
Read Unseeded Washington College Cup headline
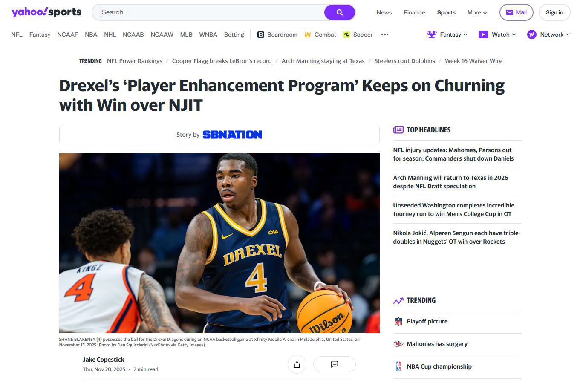tap(453, 210)
